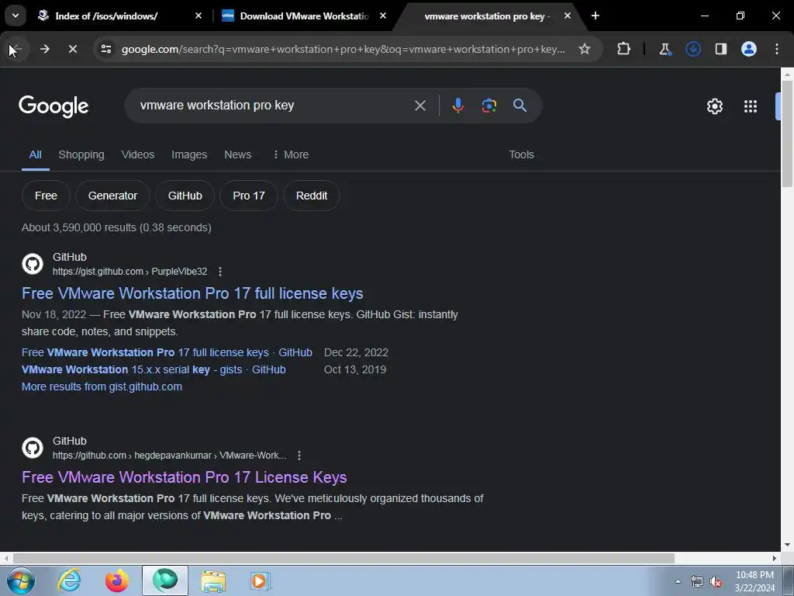Open the browser three-dot menu
Image resolution: width=794 pixels, height=596 pixels.
[777, 49]
